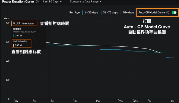Screen dimensions: 179x103
Task: Click the 1hr tick on time axis
Action: pyautogui.click(x=150, y=101)
